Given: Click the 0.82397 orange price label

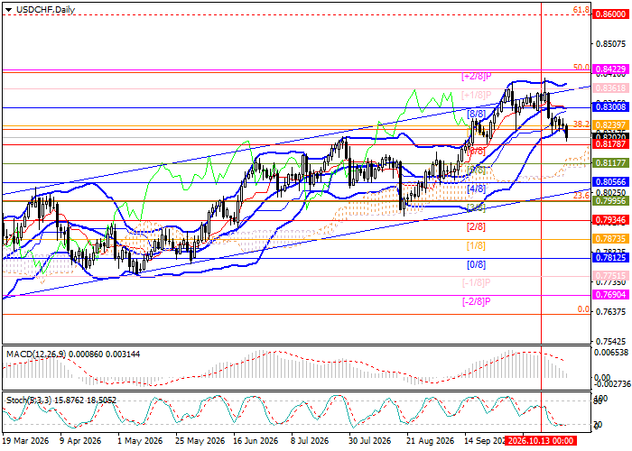Looking at the screenshot, I should [x=610, y=125].
